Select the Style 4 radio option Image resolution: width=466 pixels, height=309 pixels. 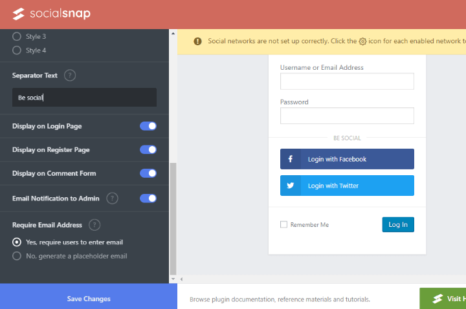(17, 50)
